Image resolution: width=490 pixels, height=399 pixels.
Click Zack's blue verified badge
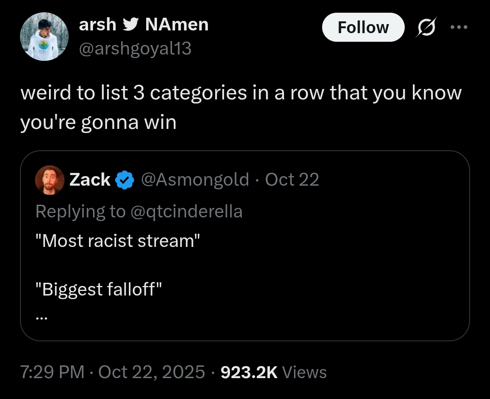click(124, 180)
